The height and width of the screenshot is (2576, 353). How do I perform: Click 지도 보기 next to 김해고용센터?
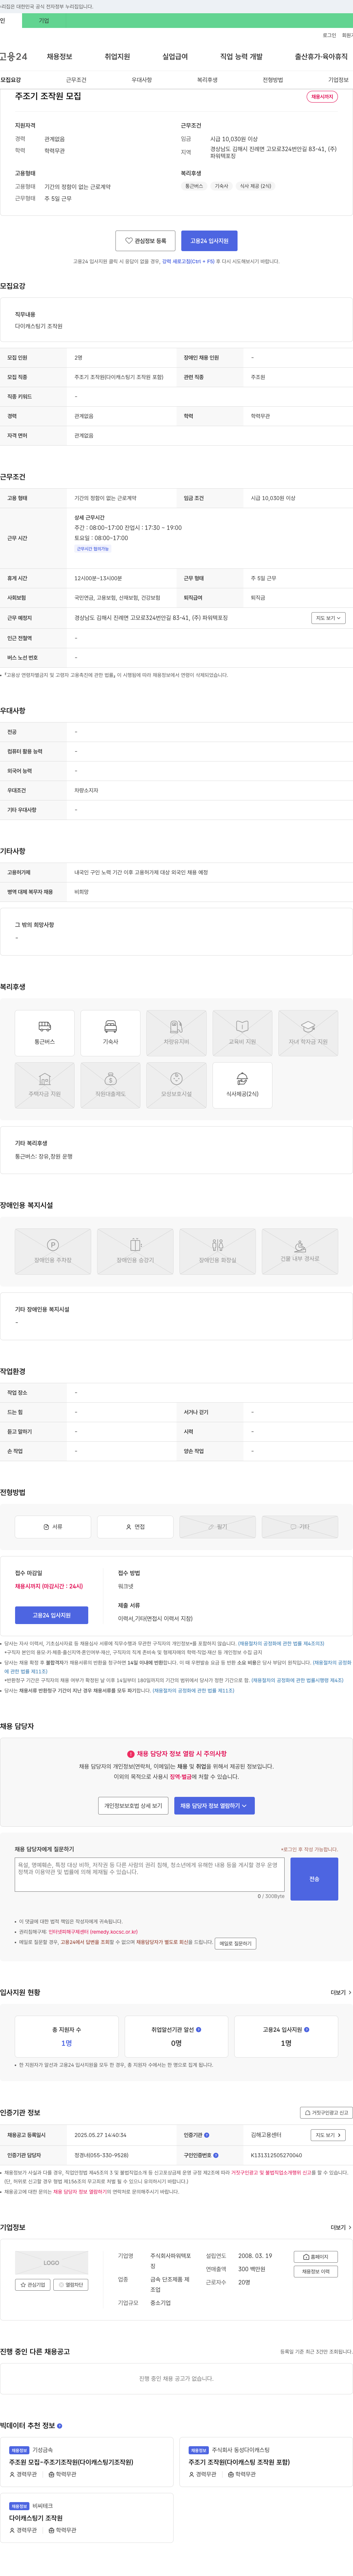click(x=328, y=2135)
